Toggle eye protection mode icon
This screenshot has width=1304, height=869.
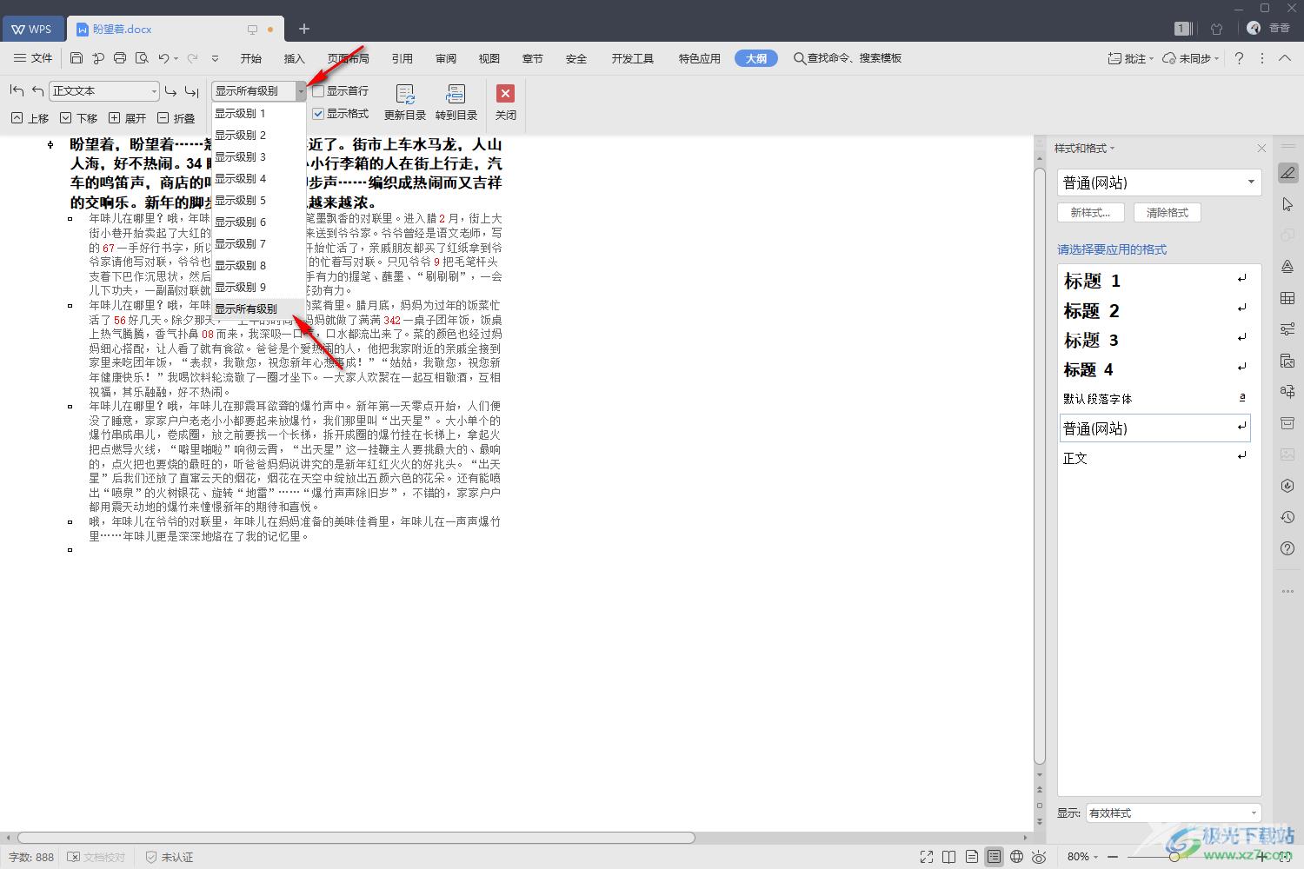point(1039,857)
